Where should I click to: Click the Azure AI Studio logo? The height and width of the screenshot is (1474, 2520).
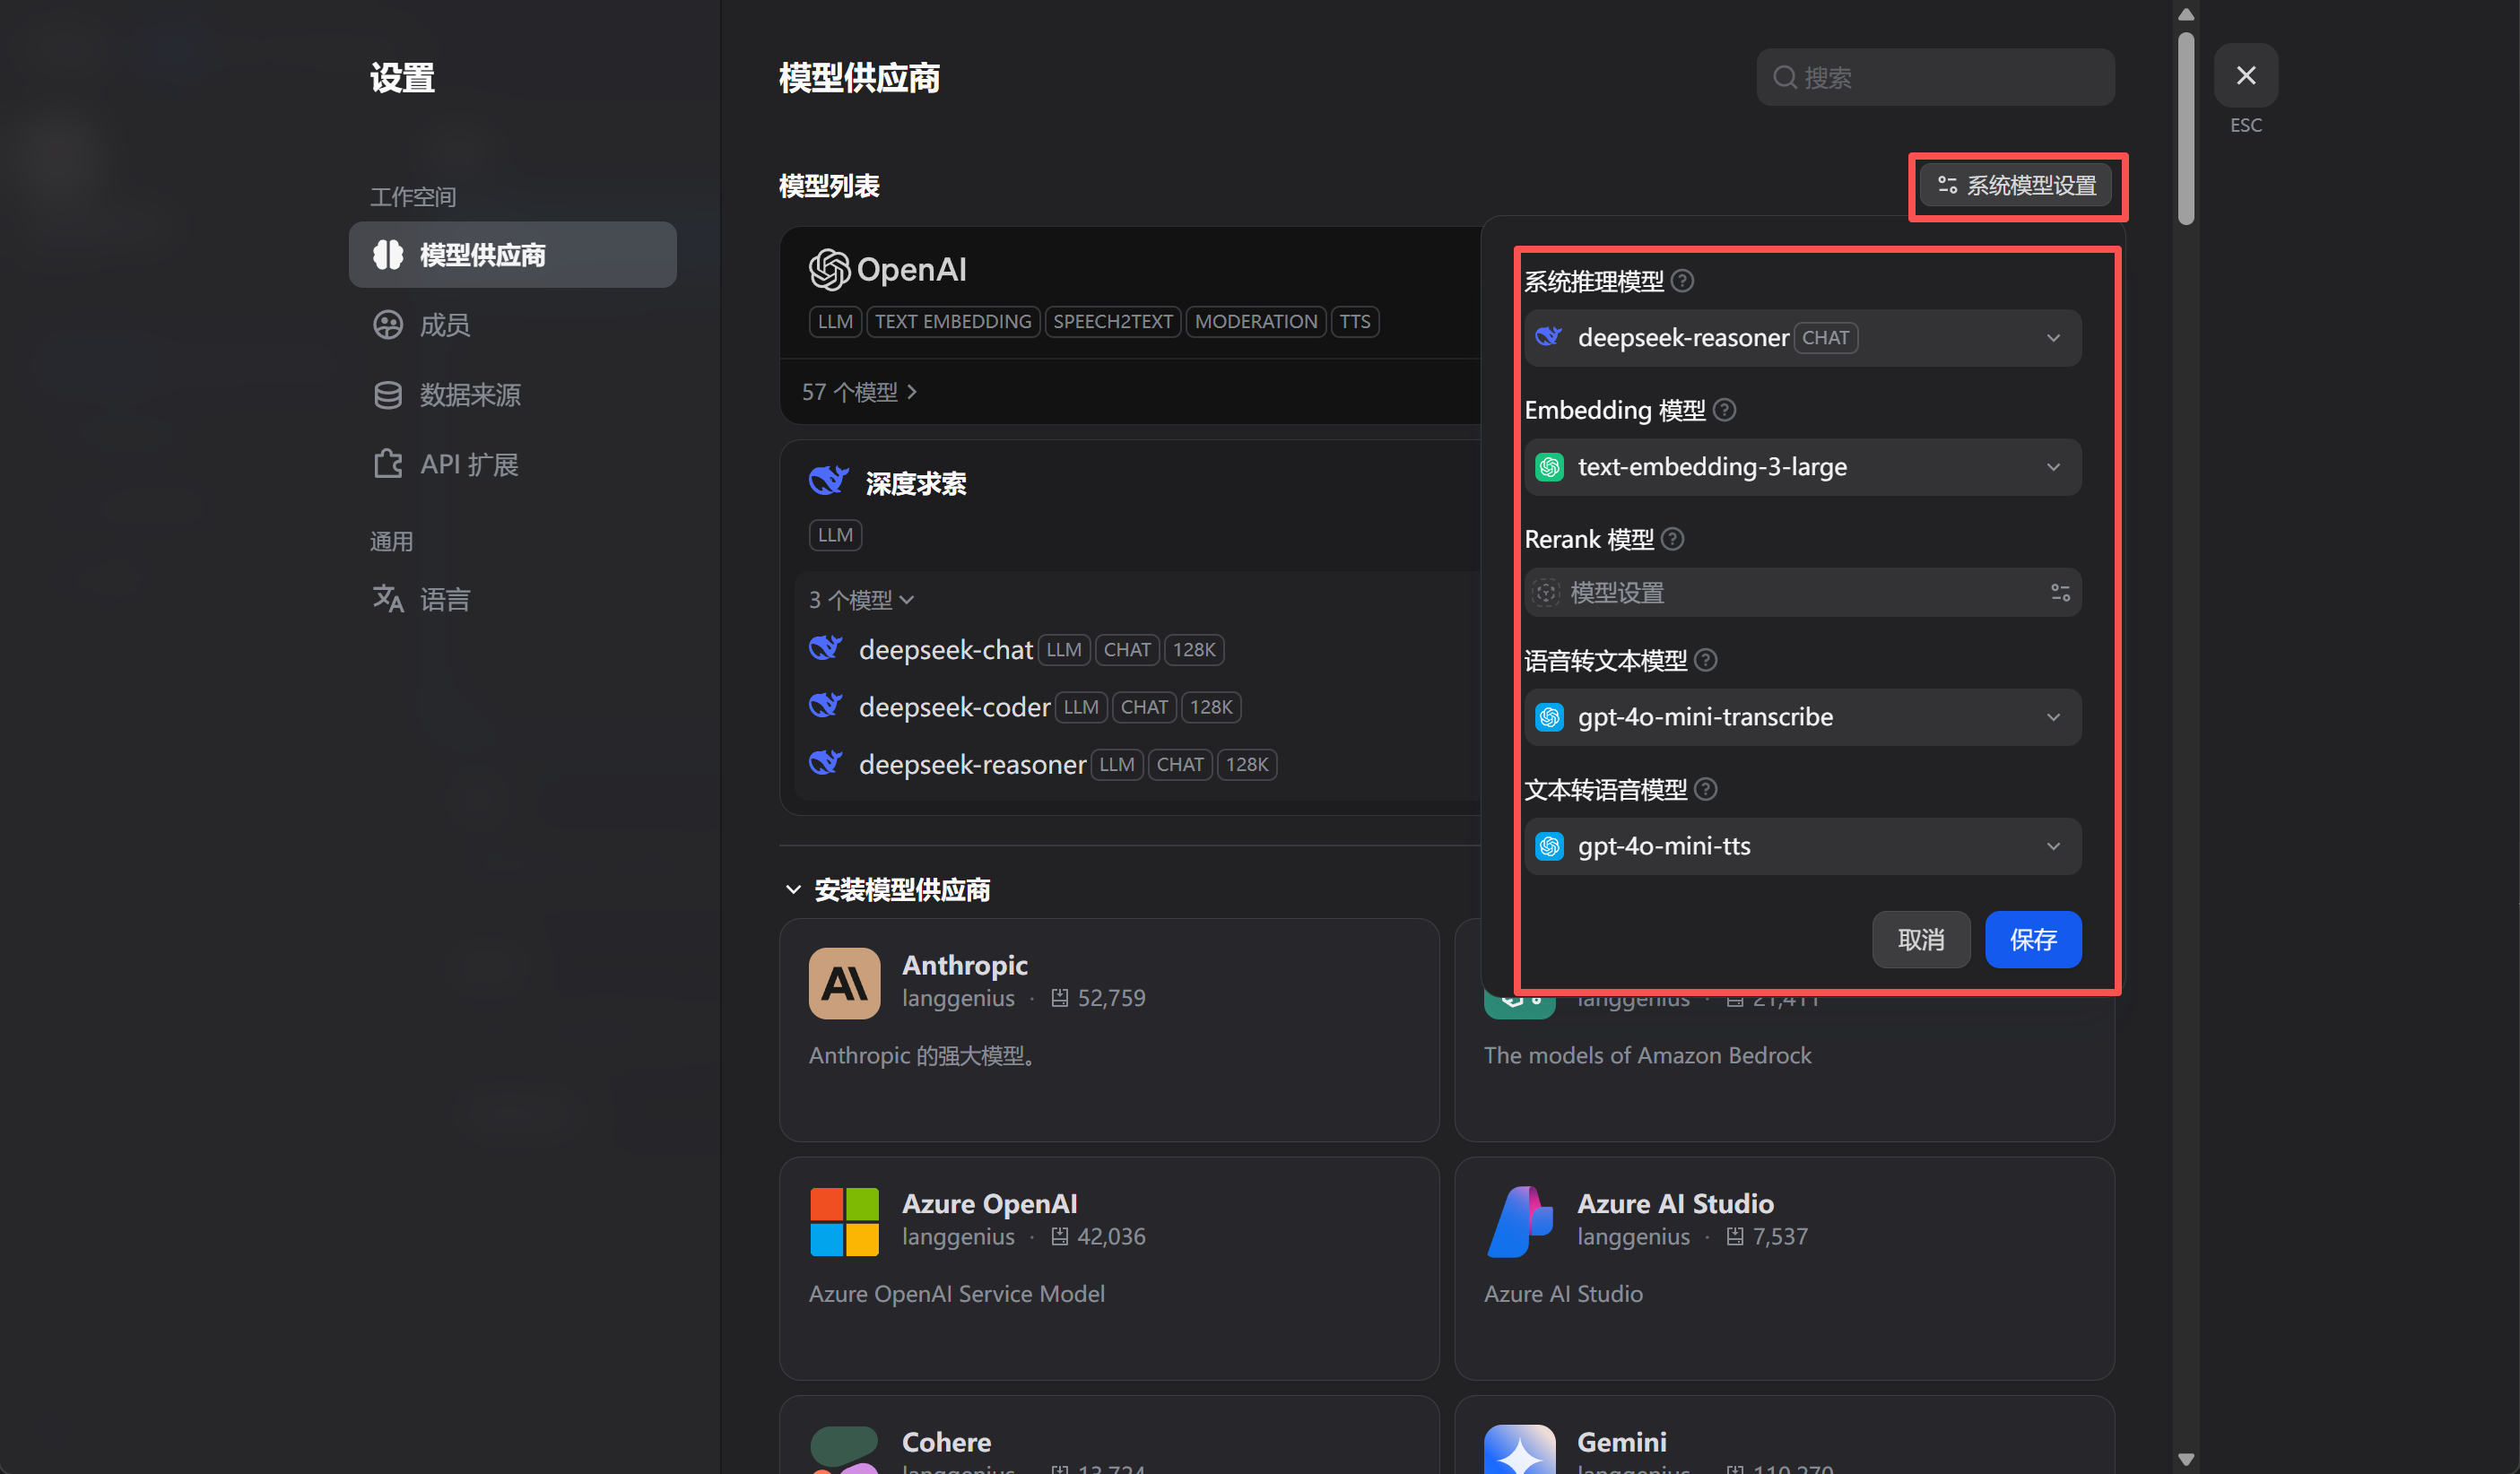pyautogui.click(x=1519, y=1222)
